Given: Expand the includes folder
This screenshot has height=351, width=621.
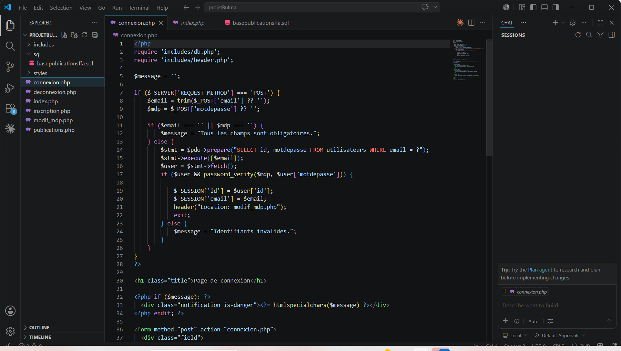Looking at the screenshot, I should 43,44.
